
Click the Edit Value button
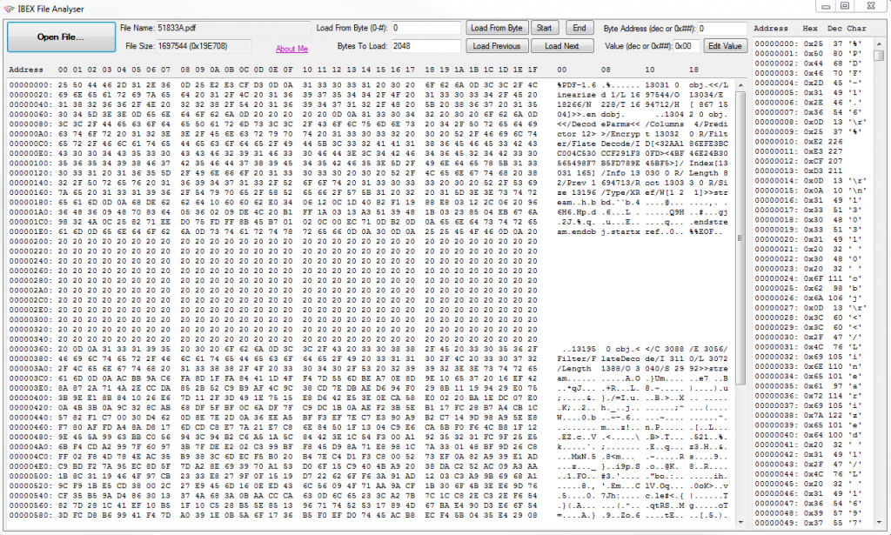click(725, 46)
